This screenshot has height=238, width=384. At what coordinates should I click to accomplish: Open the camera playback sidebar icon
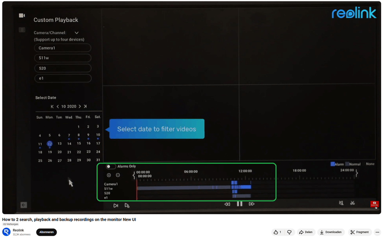[22, 15]
